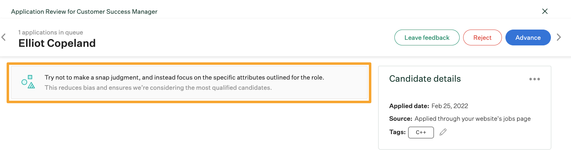Go to the next application with right chevron
Screen dimensions: 571x157
(x=559, y=37)
